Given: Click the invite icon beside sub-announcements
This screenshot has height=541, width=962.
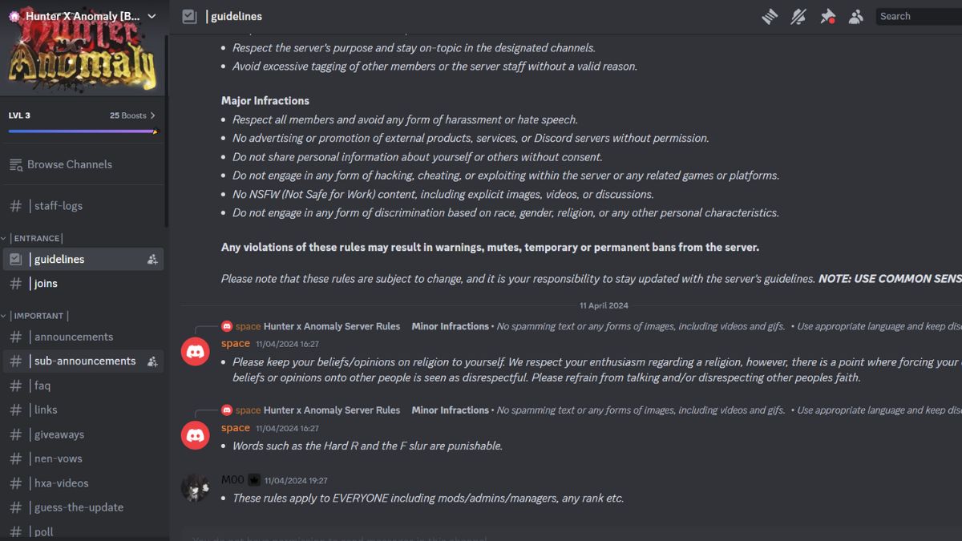Looking at the screenshot, I should pos(152,361).
